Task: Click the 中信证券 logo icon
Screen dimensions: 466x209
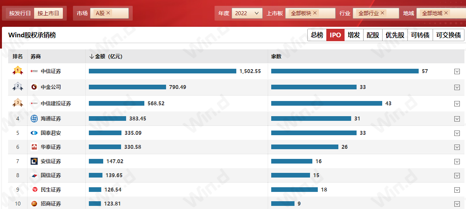Action: pos(34,71)
